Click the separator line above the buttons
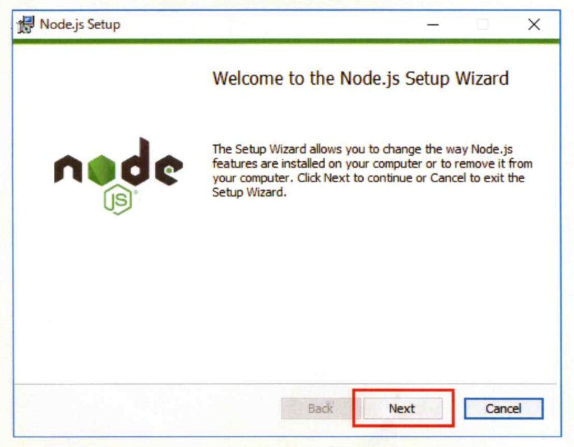This screenshot has width=574, height=447. (x=285, y=384)
